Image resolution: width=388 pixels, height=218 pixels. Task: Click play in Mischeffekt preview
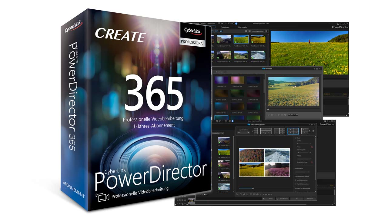(268, 115)
